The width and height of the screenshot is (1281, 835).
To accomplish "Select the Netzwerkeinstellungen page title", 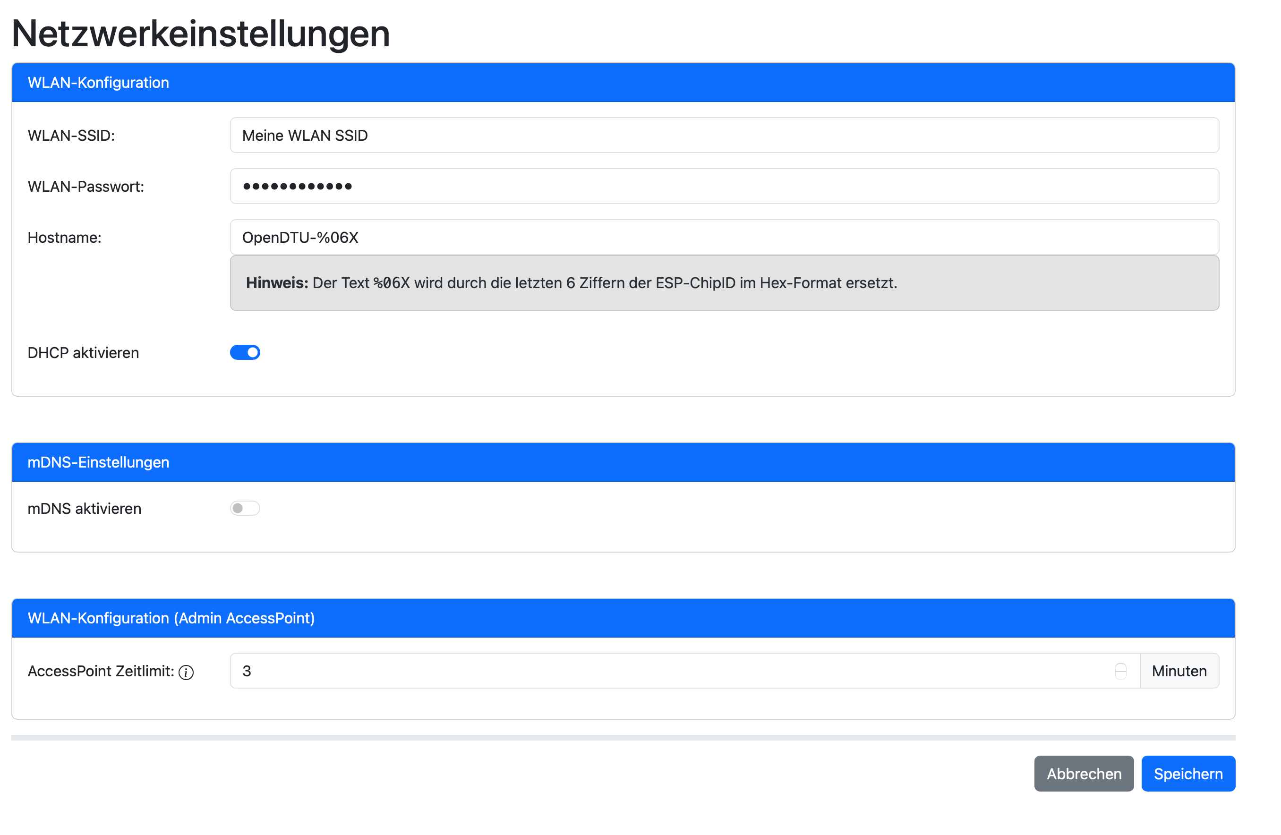I will pos(200,34).
